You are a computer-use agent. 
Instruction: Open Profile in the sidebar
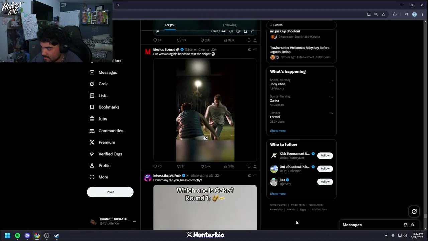coord(100,166)
